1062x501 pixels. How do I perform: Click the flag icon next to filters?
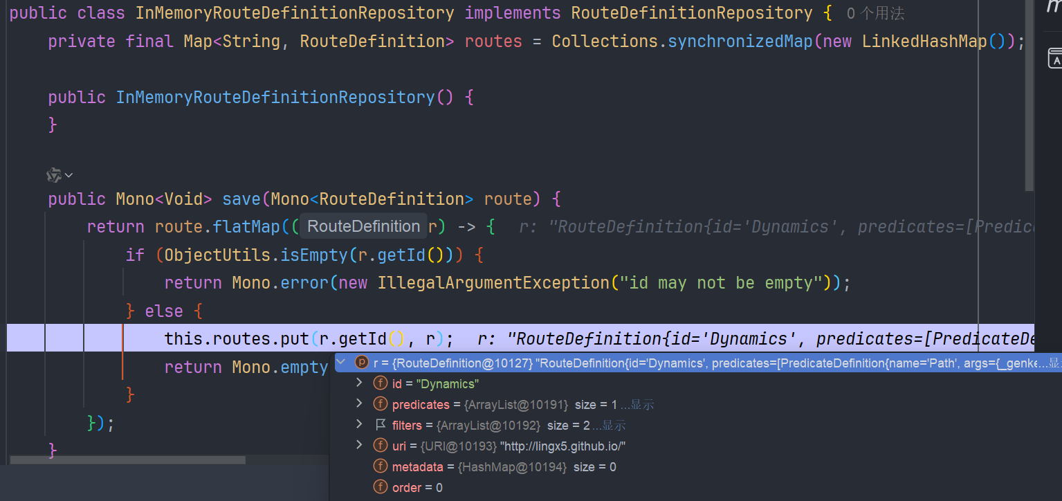(x=380, y=424)
